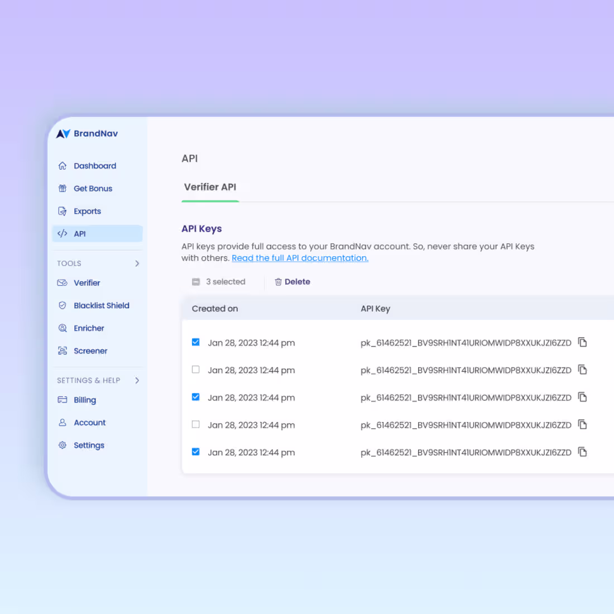This screenshot has height=614, width=614.
Task: Toggle the select-all checkbox beside '3 selected'
Action: tap(196, 282)
